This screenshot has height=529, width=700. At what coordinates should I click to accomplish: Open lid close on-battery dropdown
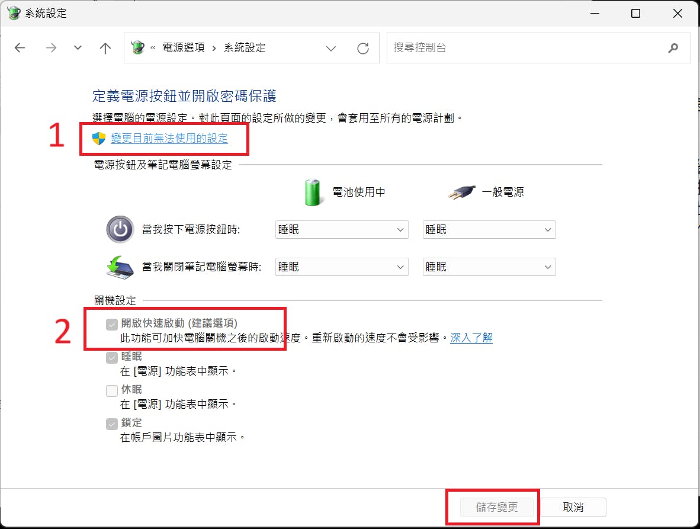[342, 267]
